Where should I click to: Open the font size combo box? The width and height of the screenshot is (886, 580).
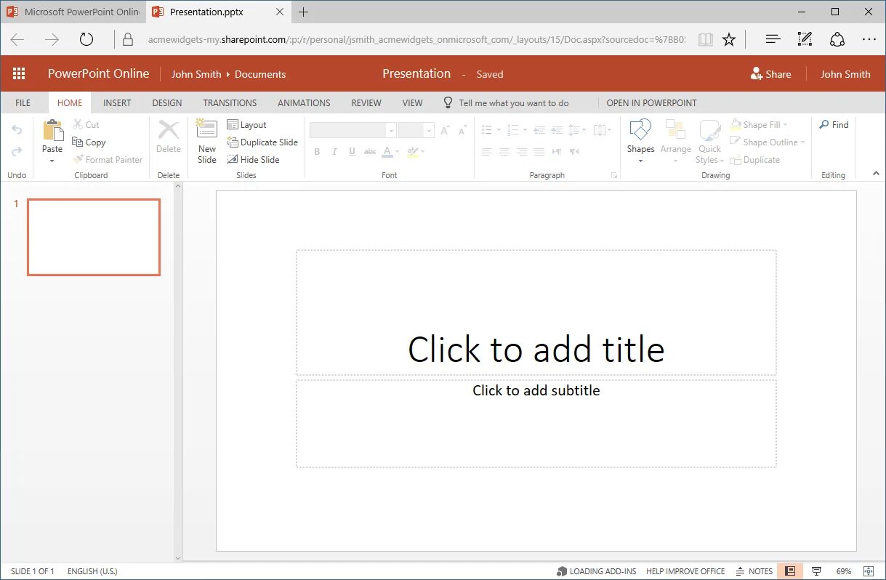coord(416,131)
